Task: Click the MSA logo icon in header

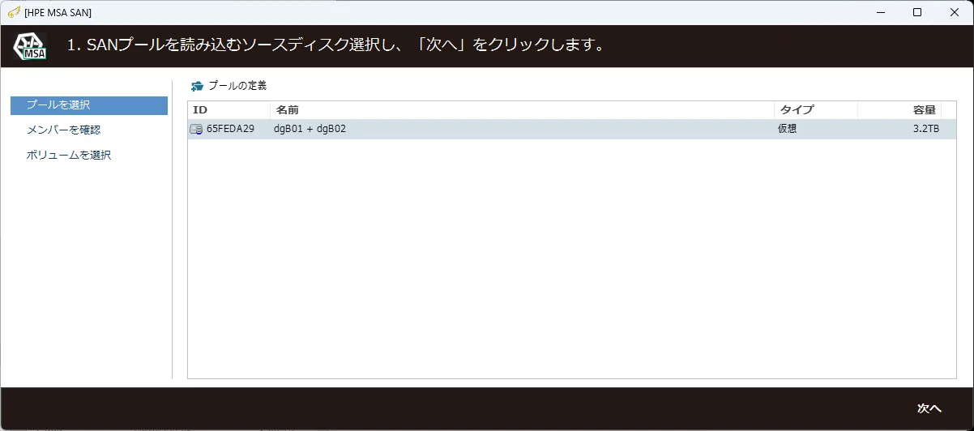Action: coord(30,46)
